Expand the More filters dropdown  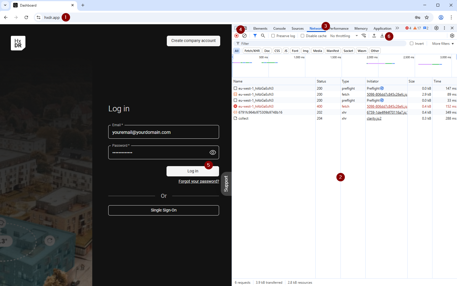[442, 43]
